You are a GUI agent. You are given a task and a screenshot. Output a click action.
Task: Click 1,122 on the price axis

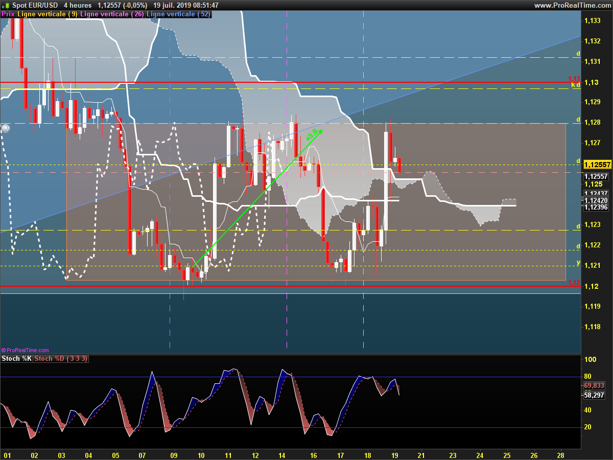click(x=593, y=245)
